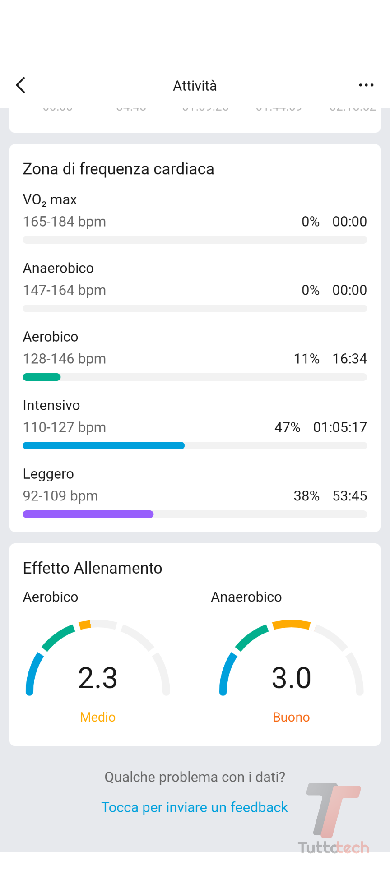Tap 'Qualche problema con i dati?' text

click(195, 777)
